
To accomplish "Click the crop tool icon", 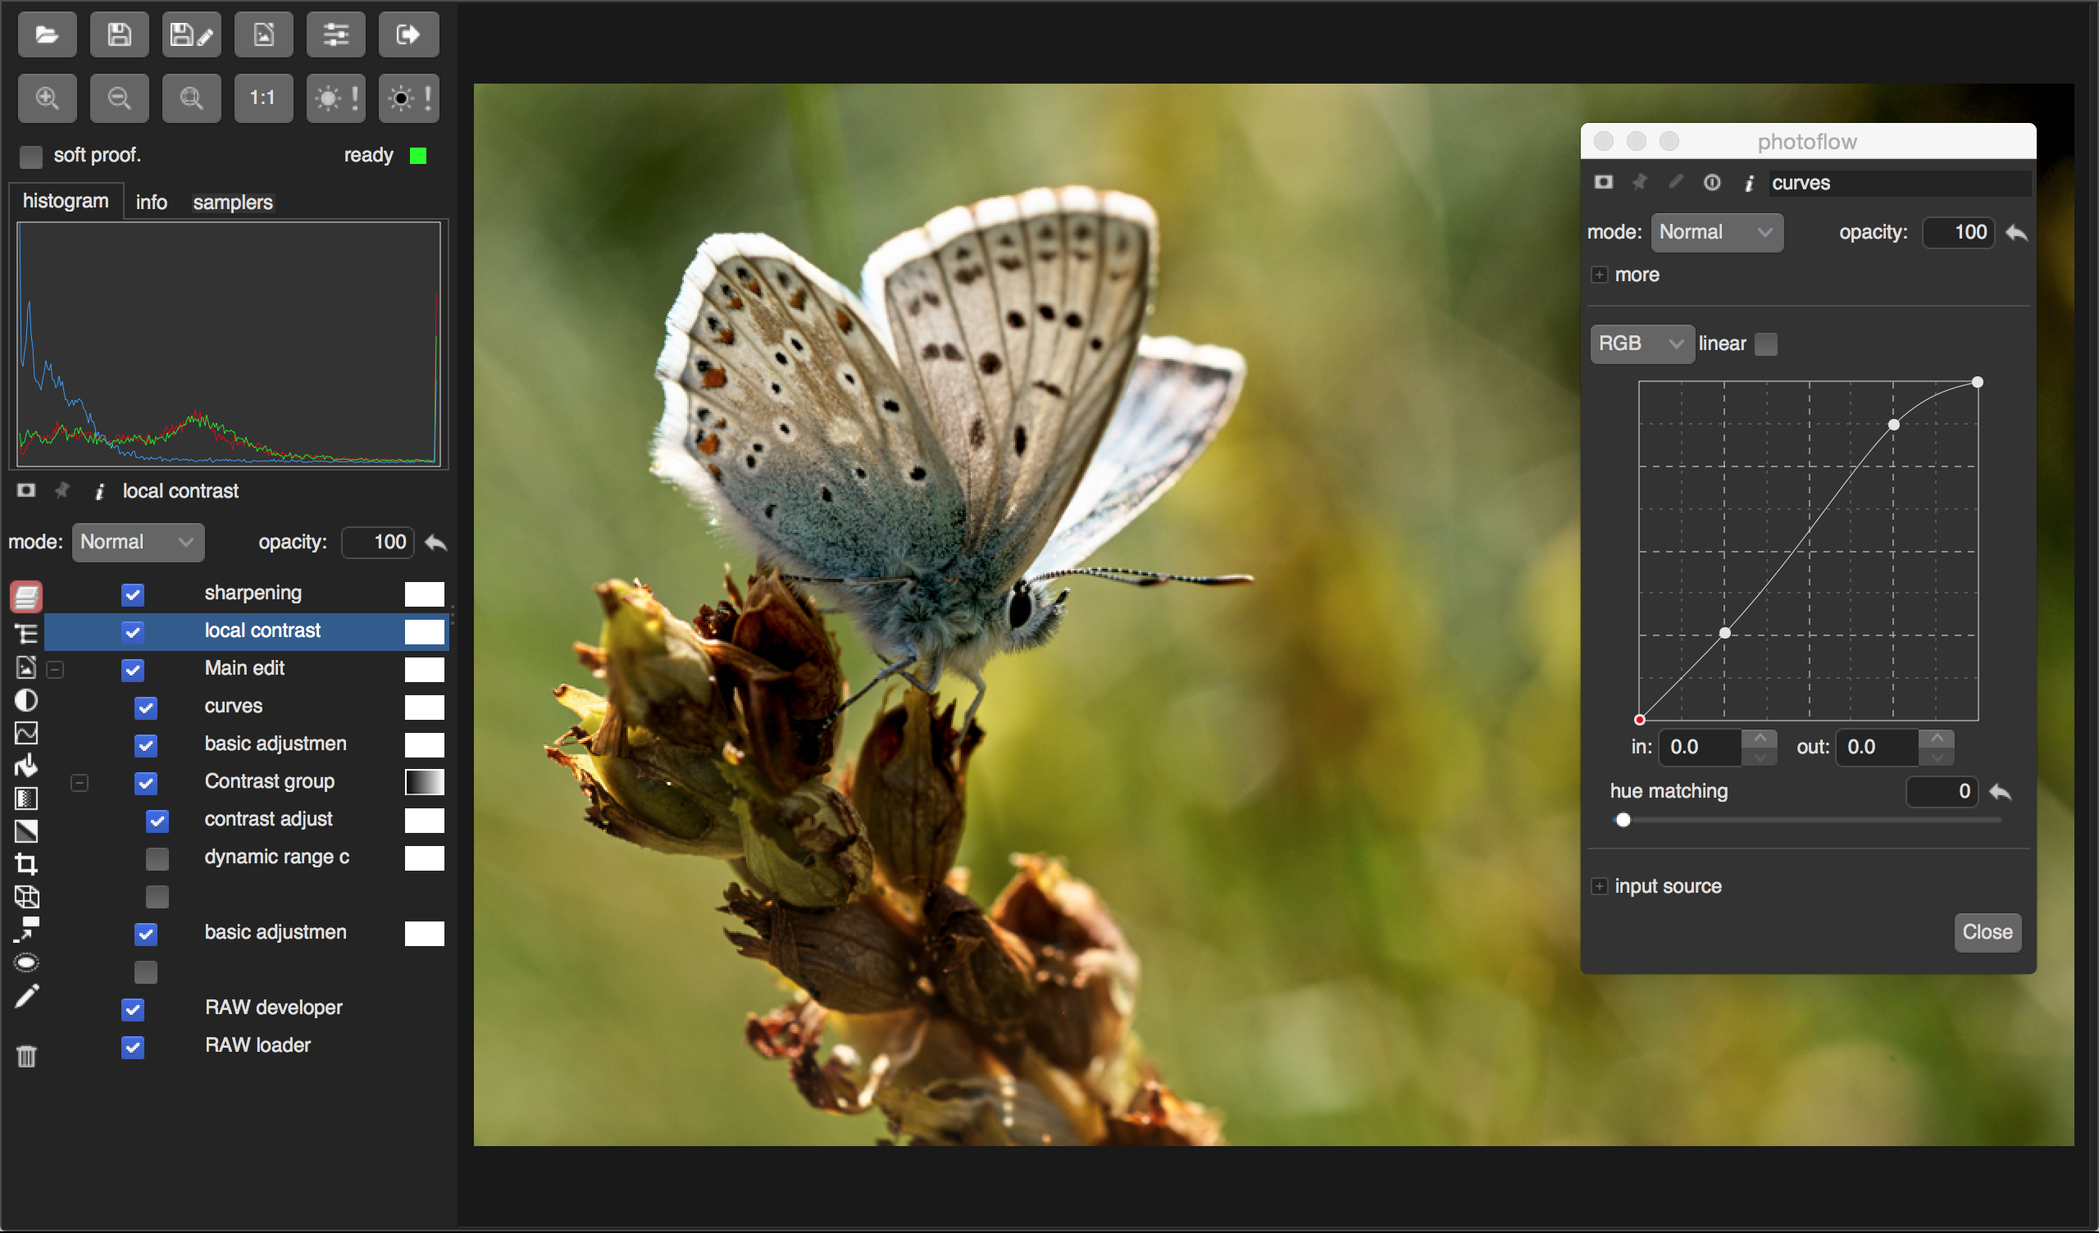I will [x=25, y=864].
